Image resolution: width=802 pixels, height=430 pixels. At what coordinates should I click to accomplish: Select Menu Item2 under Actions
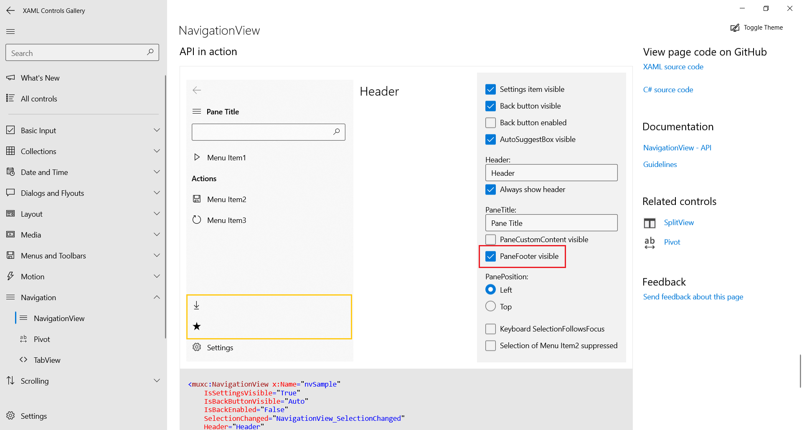coord(226,199)
